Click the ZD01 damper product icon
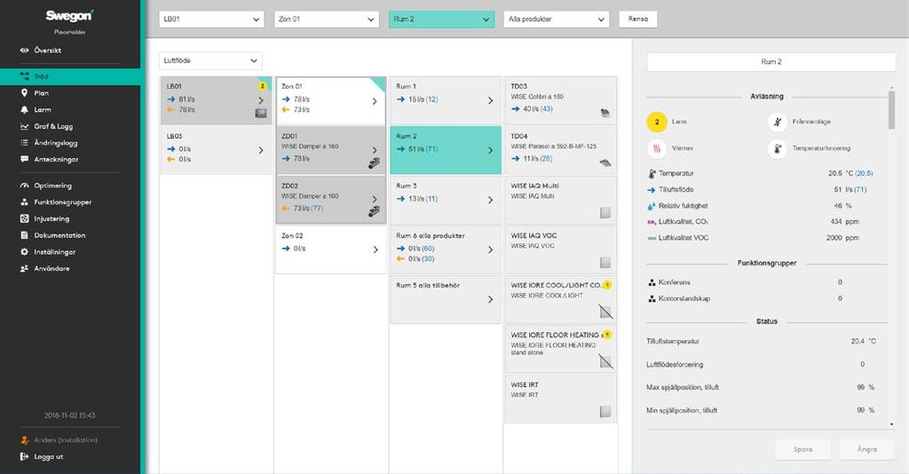Screen dimensions: 909x474 (375, 163)
